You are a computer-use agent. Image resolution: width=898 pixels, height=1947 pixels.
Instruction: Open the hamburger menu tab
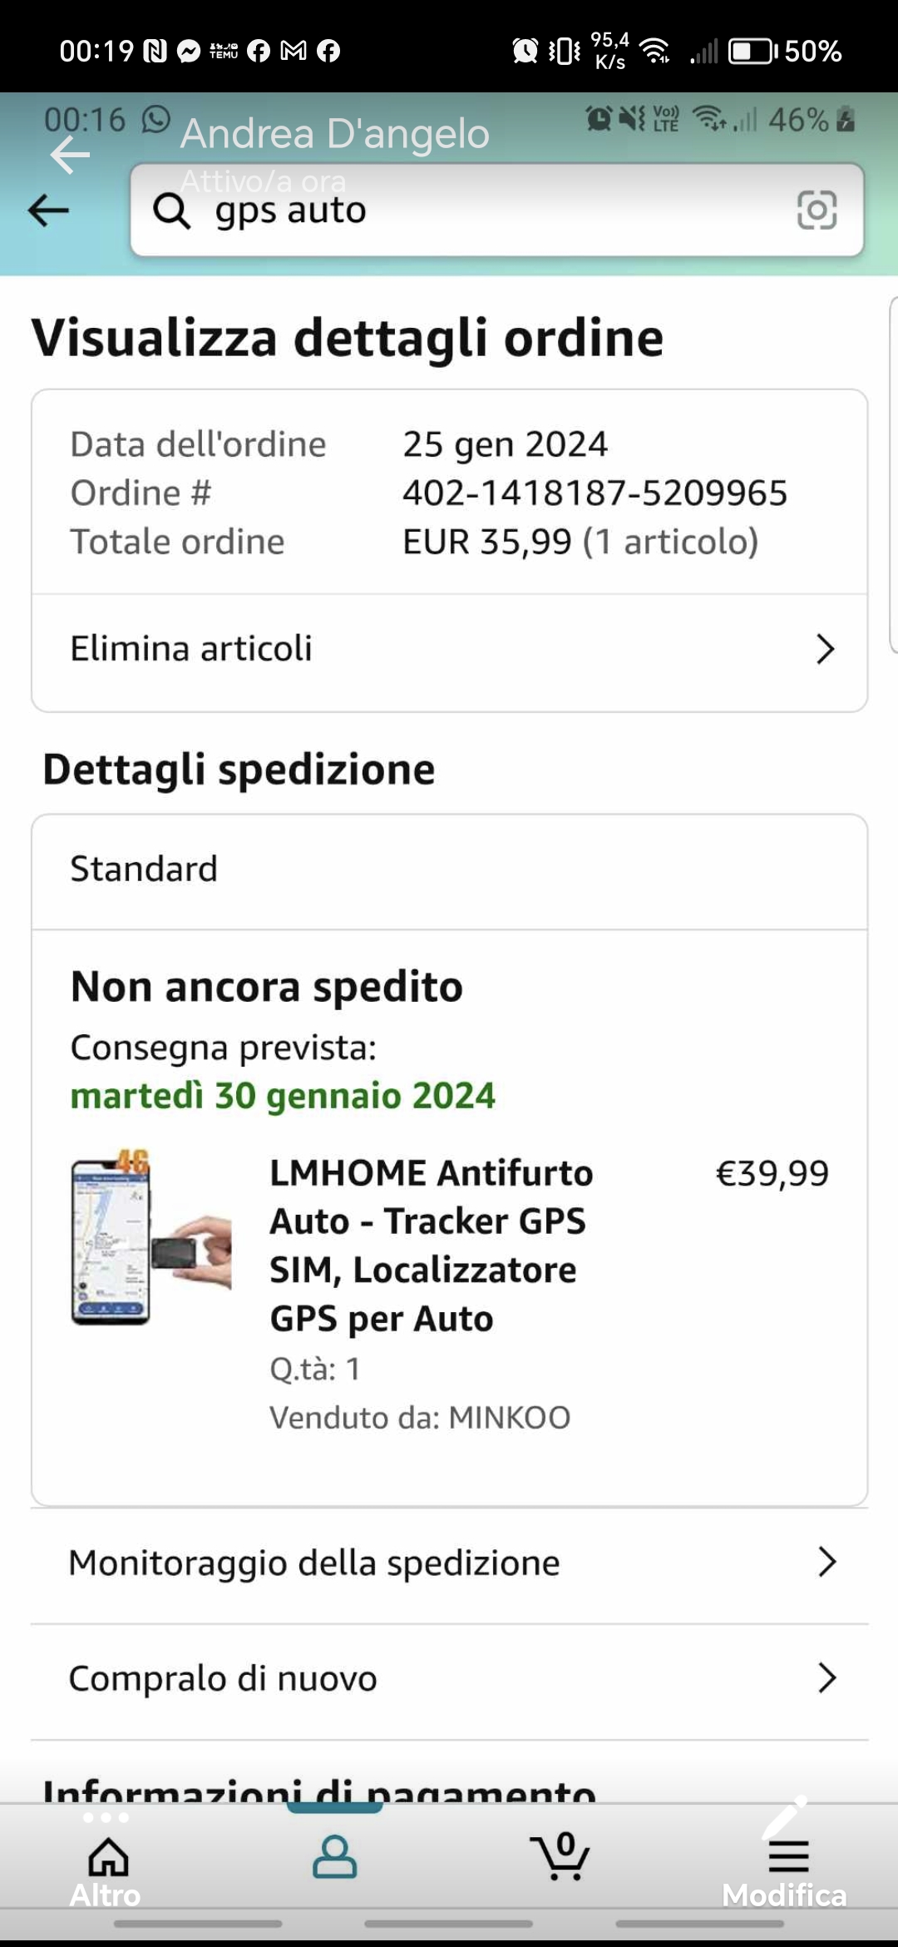coord(787,1857)
